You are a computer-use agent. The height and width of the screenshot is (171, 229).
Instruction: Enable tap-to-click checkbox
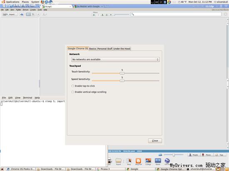click(72, 86)
